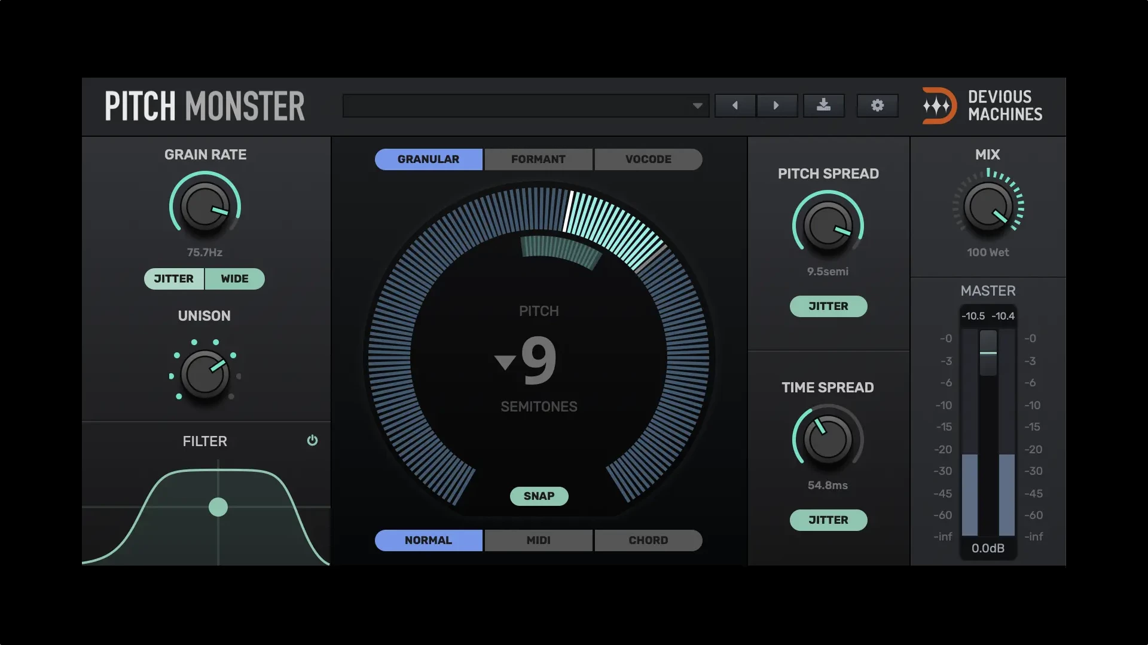Select the Granular mode tab
The height and width of the screenshot is (645, 1148).
pos(429,159)
